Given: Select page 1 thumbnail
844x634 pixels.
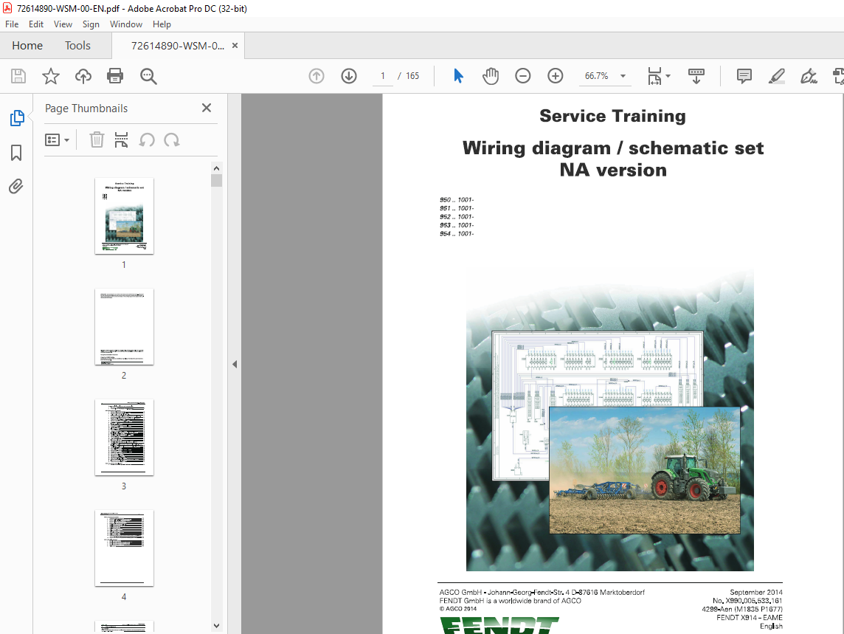Looking at the screenshot, I should pos(124,216).
